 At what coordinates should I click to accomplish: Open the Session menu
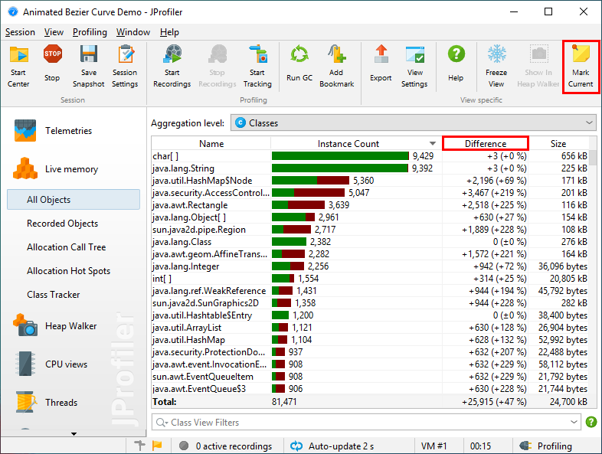(x=20, y=32)
